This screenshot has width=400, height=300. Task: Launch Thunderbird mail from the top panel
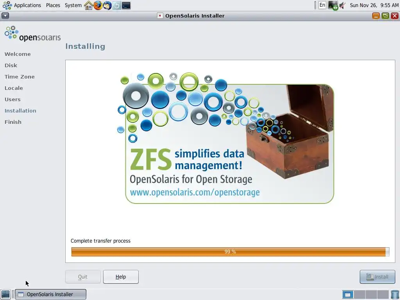point(107,5)
